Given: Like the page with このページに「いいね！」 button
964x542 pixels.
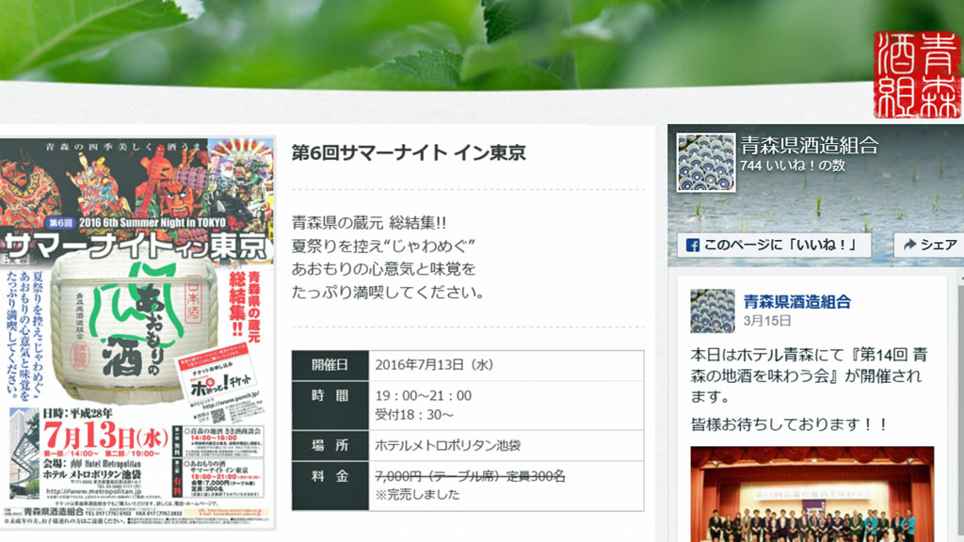Looking at the screenshot, I should coord(774,245).
